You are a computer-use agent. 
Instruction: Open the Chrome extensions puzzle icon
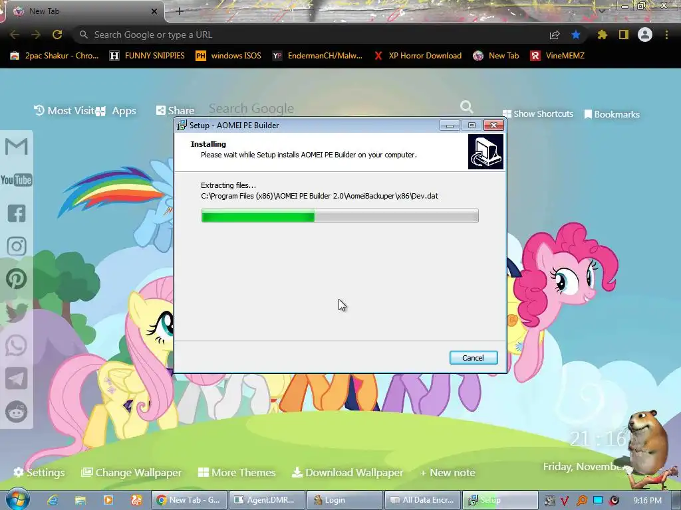pos(602,35)
